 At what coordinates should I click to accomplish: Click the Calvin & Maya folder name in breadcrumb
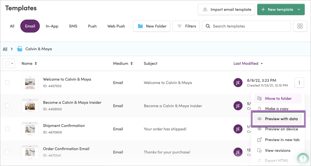39,49
